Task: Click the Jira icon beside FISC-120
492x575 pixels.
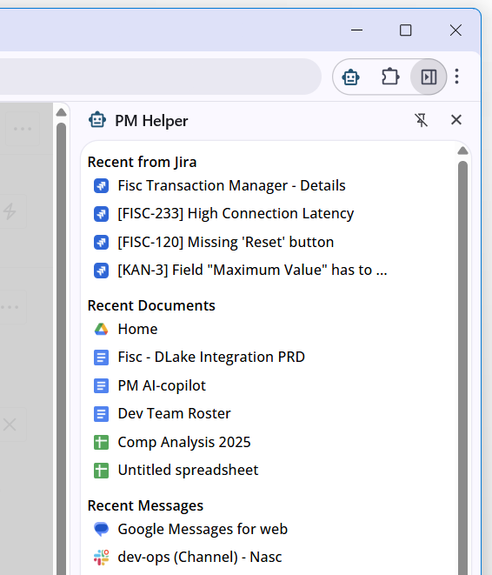Action: (101, 242)
